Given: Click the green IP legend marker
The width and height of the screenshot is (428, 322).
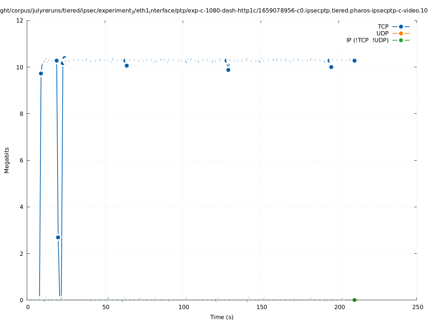Looking at the screenshot, I should (401, 40).
